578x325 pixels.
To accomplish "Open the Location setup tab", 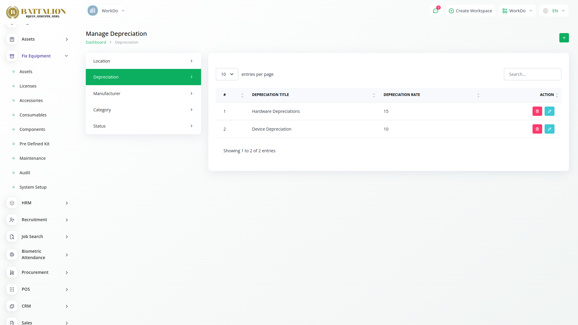I will 143,61.
